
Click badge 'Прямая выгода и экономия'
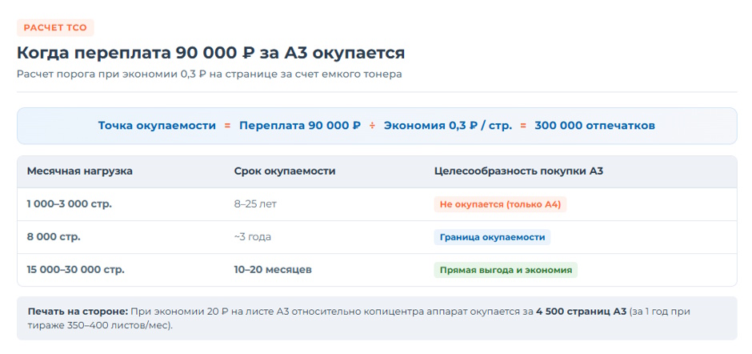506,270
